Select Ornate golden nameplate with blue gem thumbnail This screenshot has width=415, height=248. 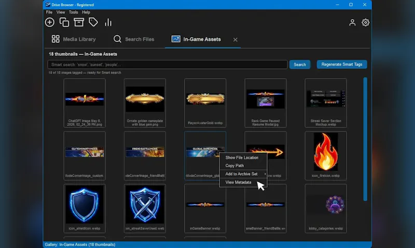145,103
